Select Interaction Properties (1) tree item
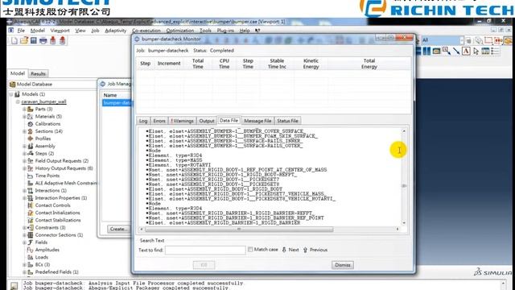Image resolution: width=515 pixels, height=290 pixels. point(61,198)
